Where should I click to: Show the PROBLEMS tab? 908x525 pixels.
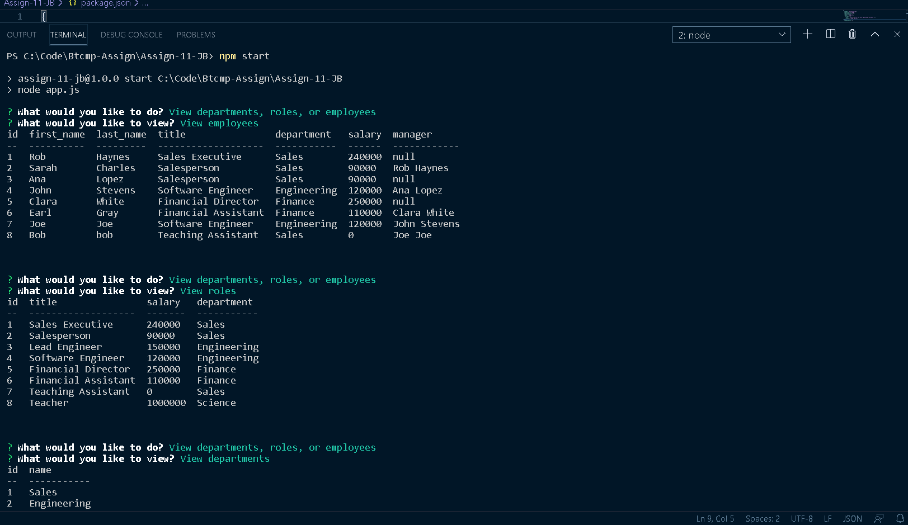point(196,35)
